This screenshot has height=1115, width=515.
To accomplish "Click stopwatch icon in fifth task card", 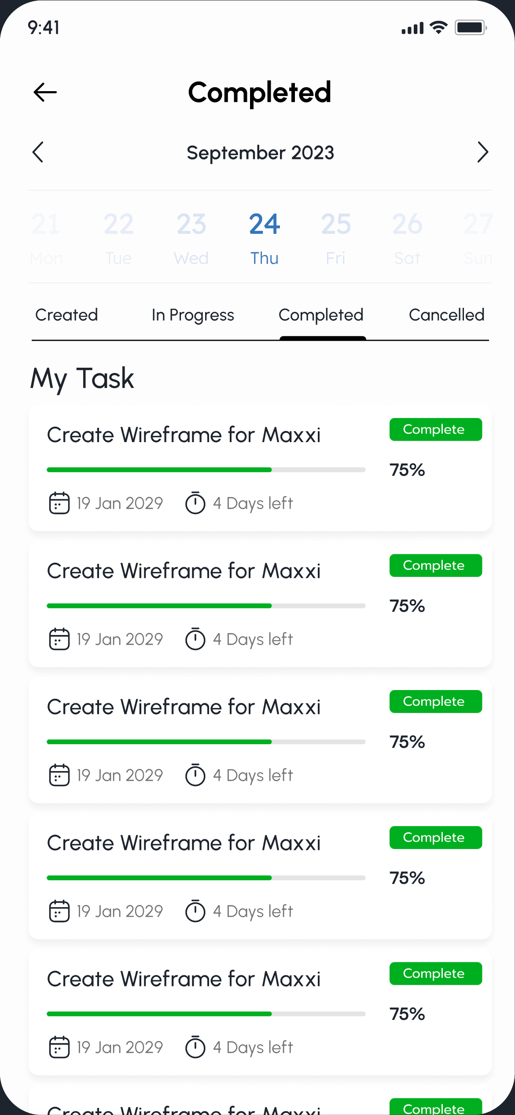I will [x=195, y=1047].
